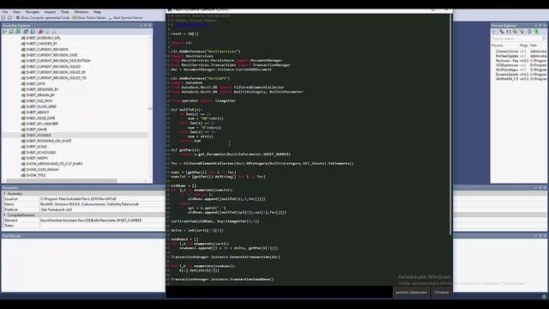
Task: Select SHEET_REVISIONS_ON_SHEET tree item
Action: coord(49,141)
